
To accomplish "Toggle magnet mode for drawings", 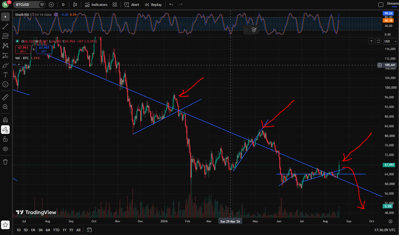I will (x=5, y=120).
